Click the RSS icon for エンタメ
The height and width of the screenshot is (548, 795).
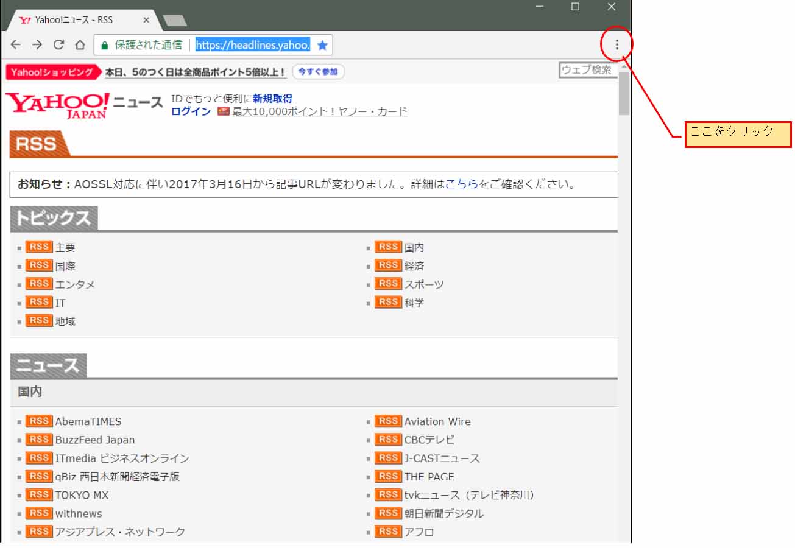coord(39,284)
